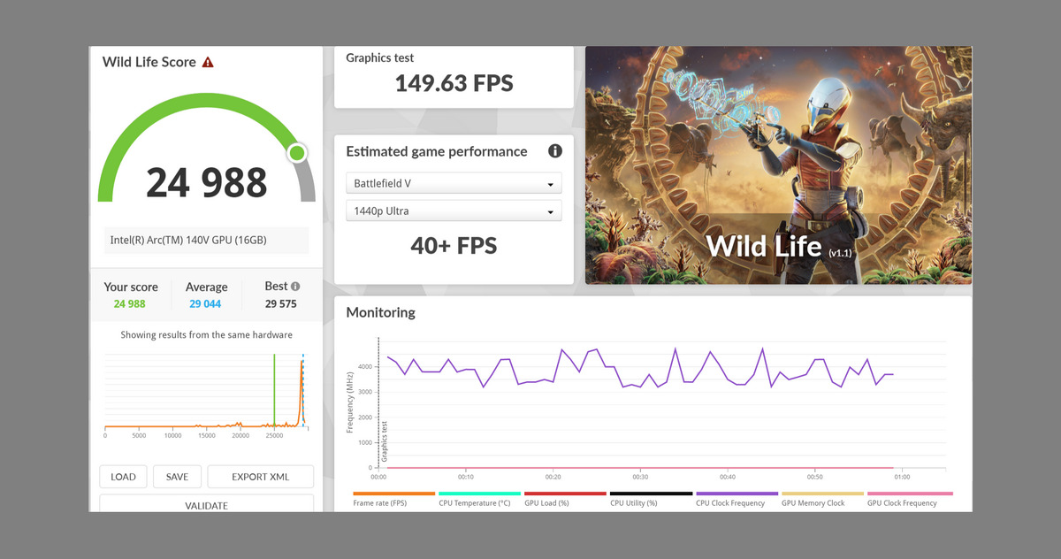Screen dimensions: 1061x559
Task: Click the Graphics test heading
Action: coord(380,58)
